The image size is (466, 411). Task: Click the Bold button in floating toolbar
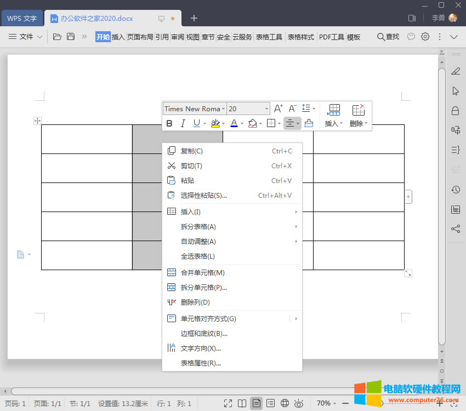click(x=169, y=123)
